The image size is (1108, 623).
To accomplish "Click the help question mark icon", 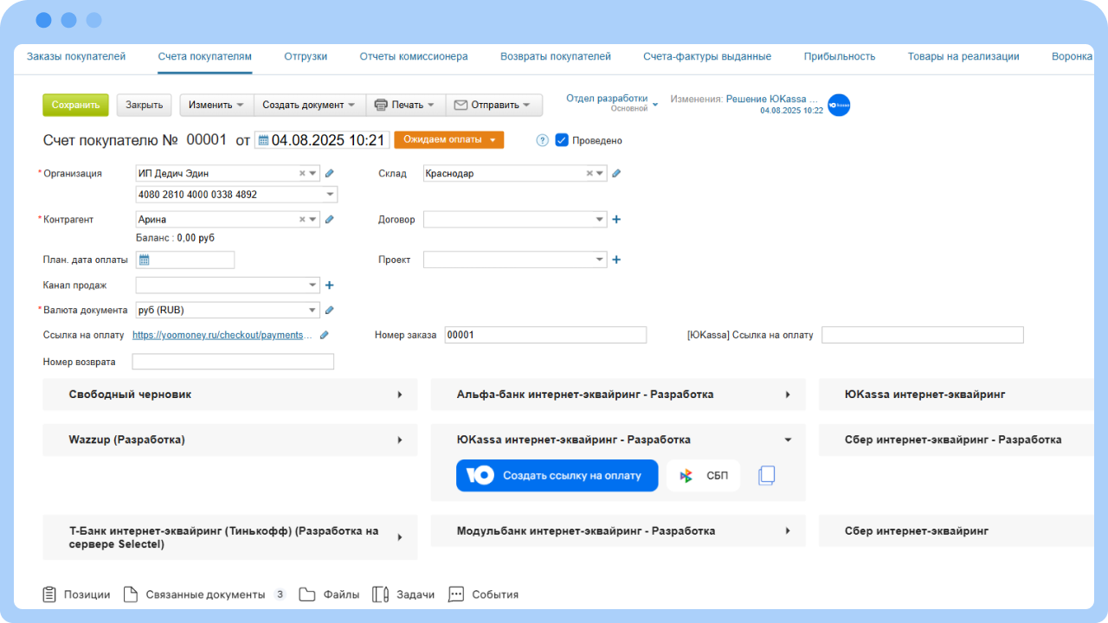I will [543, 140].
